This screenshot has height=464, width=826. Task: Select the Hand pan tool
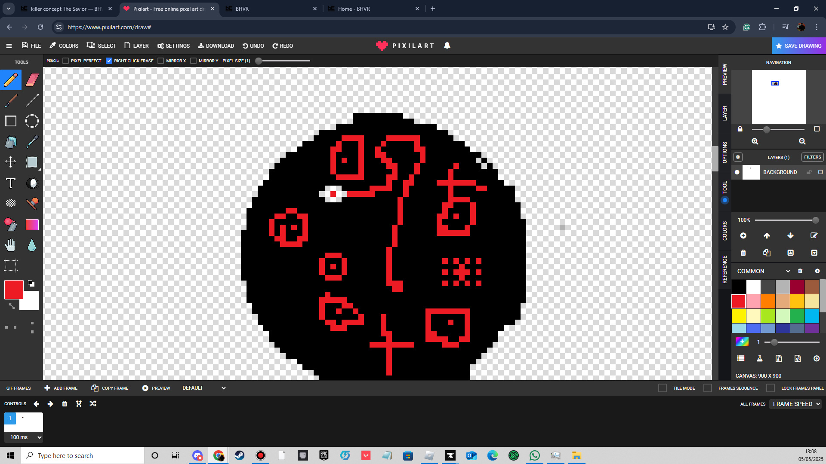11,245
